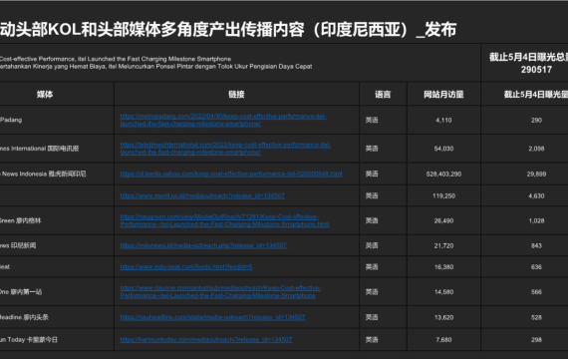This screenshot has height=359, width=568.
Task: Select exposure value 636
Action: click(536, 267)
